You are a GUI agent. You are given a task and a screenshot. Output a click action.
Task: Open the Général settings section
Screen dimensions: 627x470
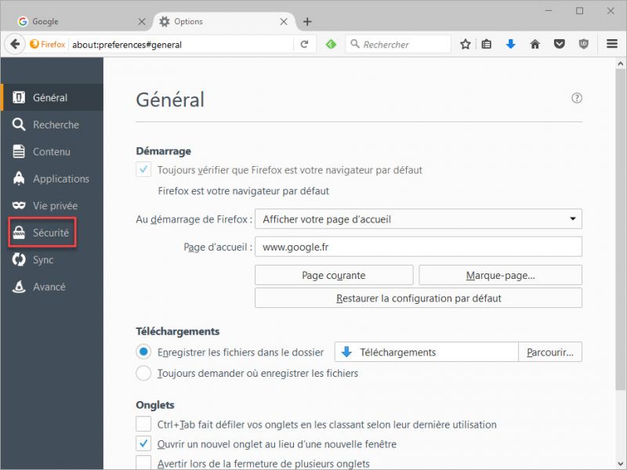(x=52, y=97)
